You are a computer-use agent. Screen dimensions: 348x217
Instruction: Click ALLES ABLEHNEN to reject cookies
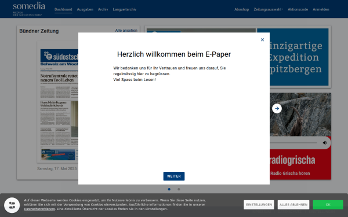click(x=293, y=205)
